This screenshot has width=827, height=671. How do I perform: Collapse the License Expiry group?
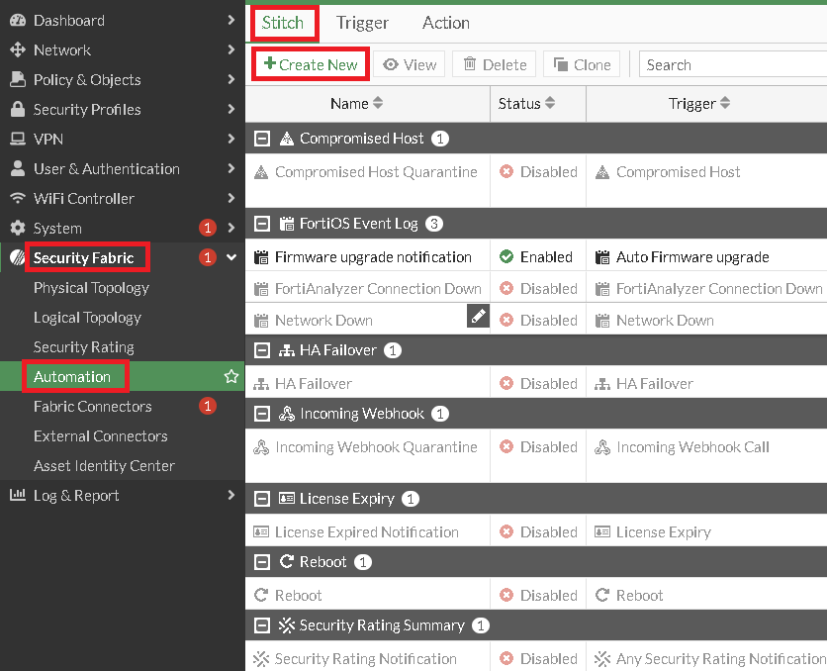(261, 499)
